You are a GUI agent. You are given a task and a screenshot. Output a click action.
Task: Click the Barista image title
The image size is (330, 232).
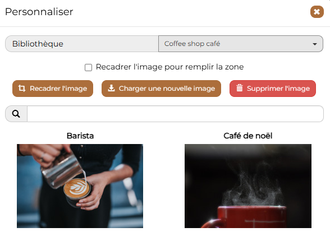80,136
